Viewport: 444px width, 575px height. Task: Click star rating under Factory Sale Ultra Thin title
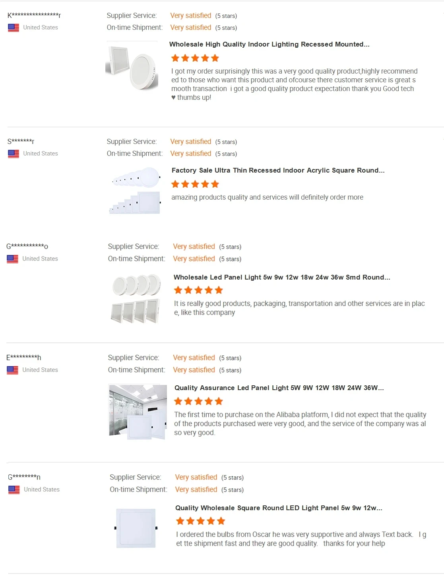point(195,184)
